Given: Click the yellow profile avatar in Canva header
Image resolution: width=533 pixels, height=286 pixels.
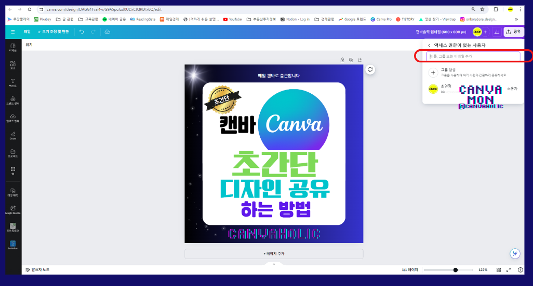Looking at the screenshot, I should [477, 32].
